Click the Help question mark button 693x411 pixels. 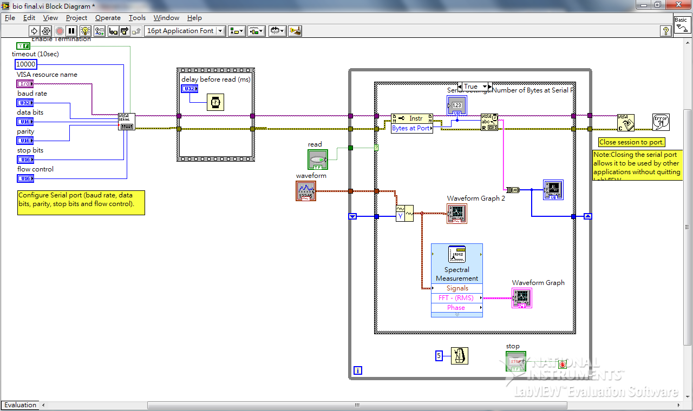click(x=665, y=31)
